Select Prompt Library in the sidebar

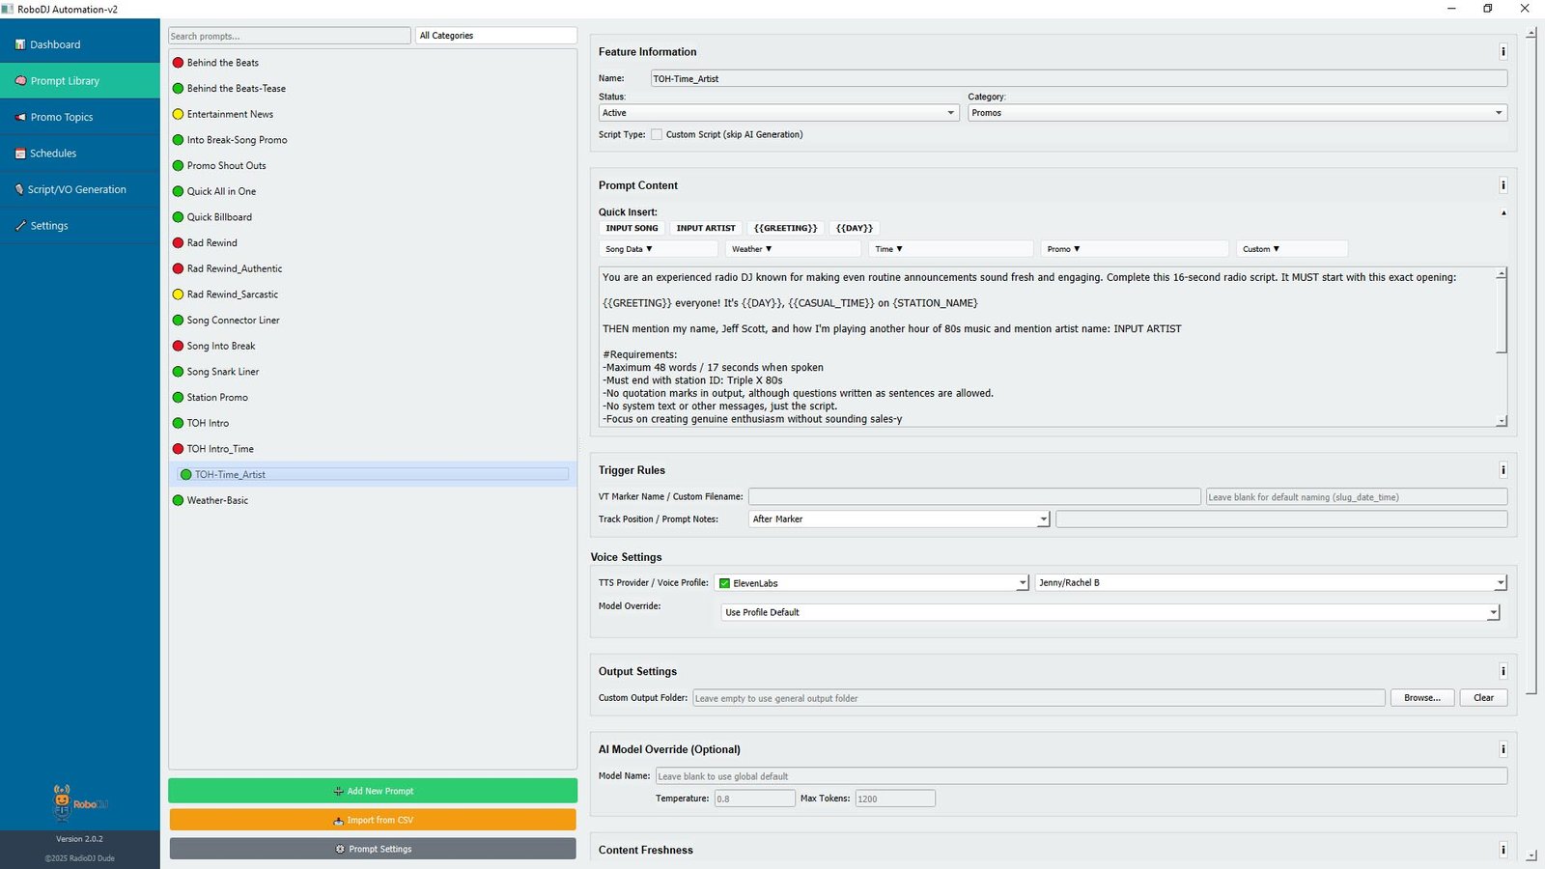pos(65,81)
